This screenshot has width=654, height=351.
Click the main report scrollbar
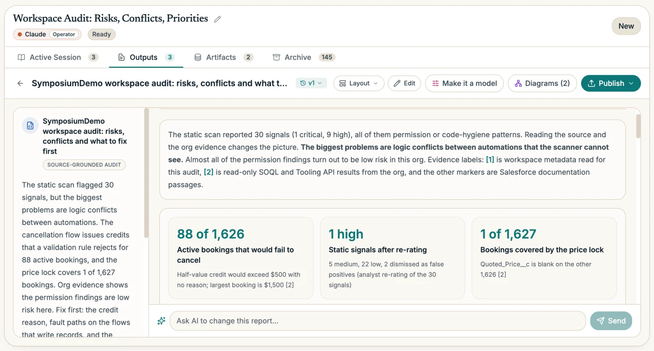coord(638,126)
